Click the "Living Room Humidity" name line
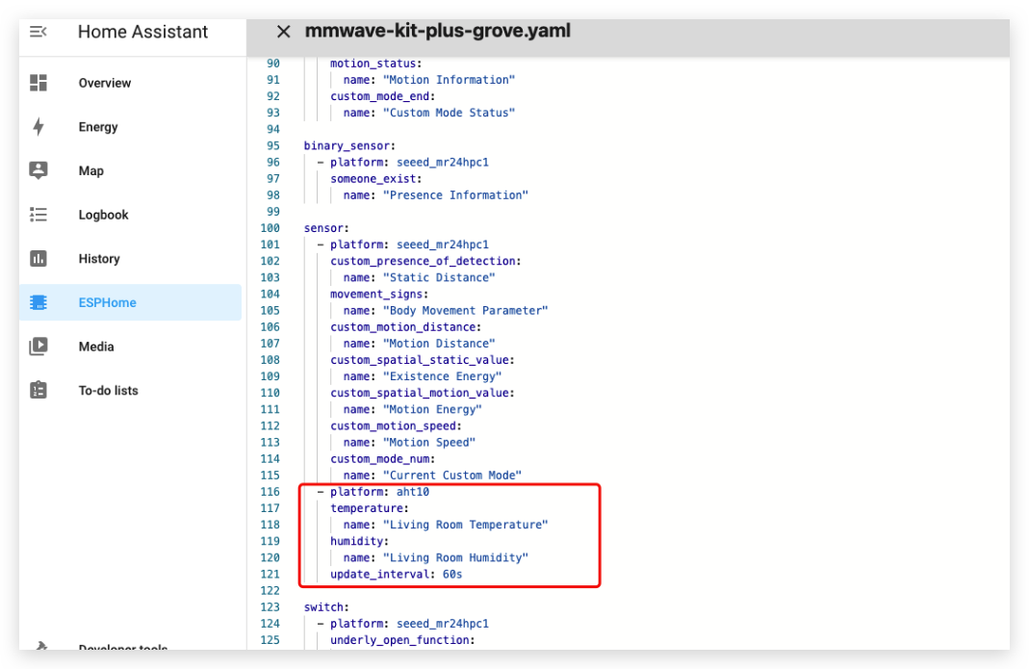The width and height of the screenshot is (1029, 669). [436, 557]
